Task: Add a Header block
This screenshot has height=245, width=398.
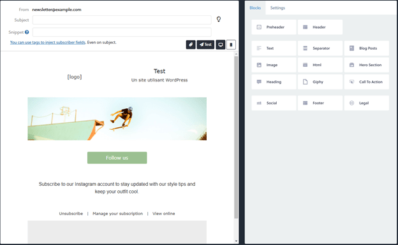Action: pos(320,27)
